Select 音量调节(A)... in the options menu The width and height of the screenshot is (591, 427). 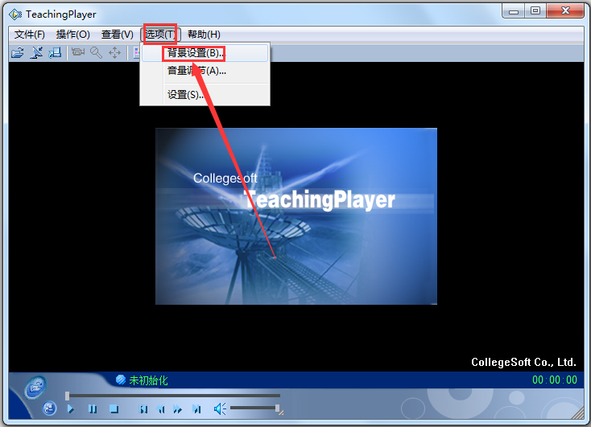coord(196,71)
